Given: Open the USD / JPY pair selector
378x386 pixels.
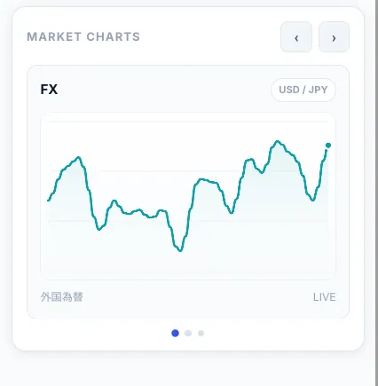Looking at the screenshot, I should point(303,90).
